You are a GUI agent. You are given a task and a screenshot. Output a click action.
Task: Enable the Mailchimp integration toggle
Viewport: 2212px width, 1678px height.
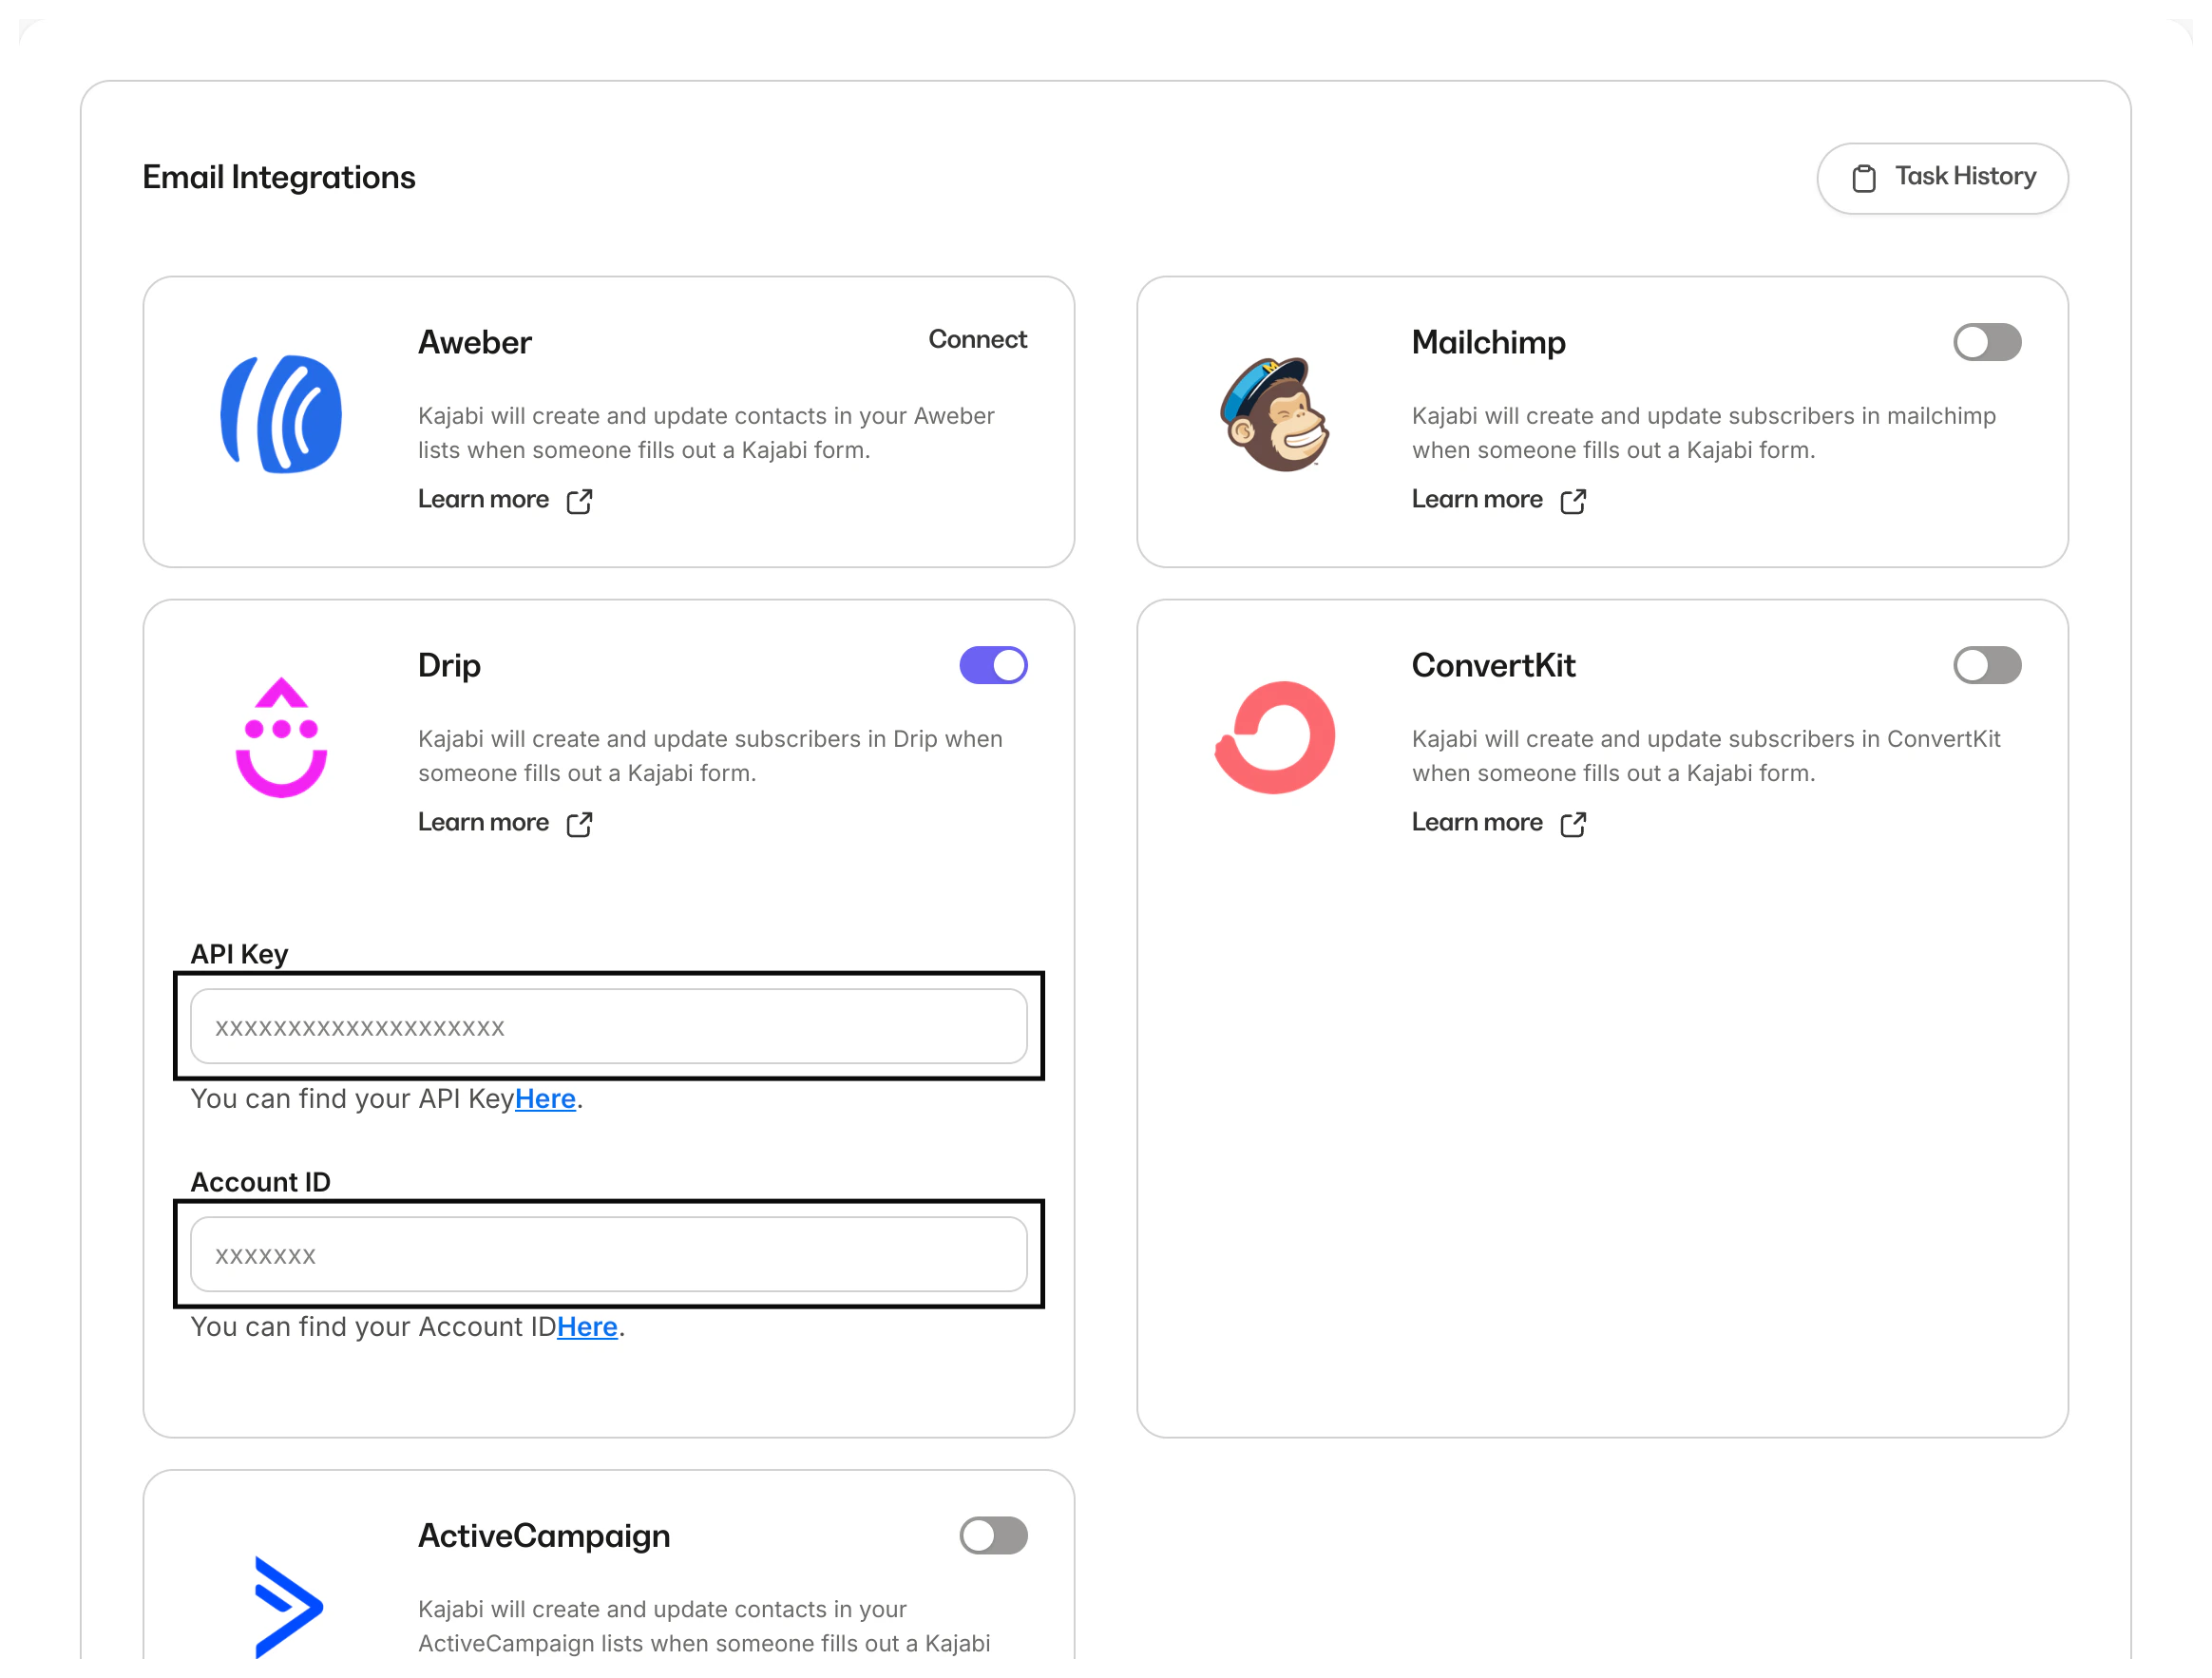click(x=1987, y=342)
